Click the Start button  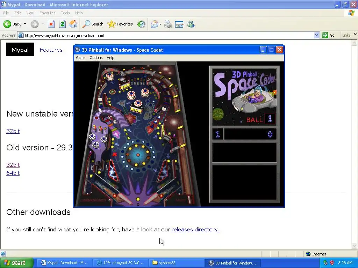coord(16,263)
